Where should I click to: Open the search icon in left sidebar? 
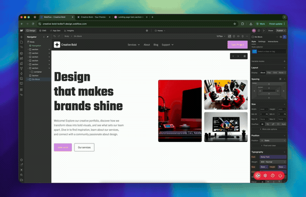[x=21, y=175]
